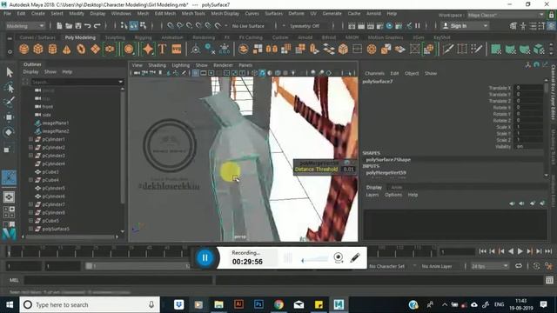Click the webcam icon in recorder bar

(339, 257)
